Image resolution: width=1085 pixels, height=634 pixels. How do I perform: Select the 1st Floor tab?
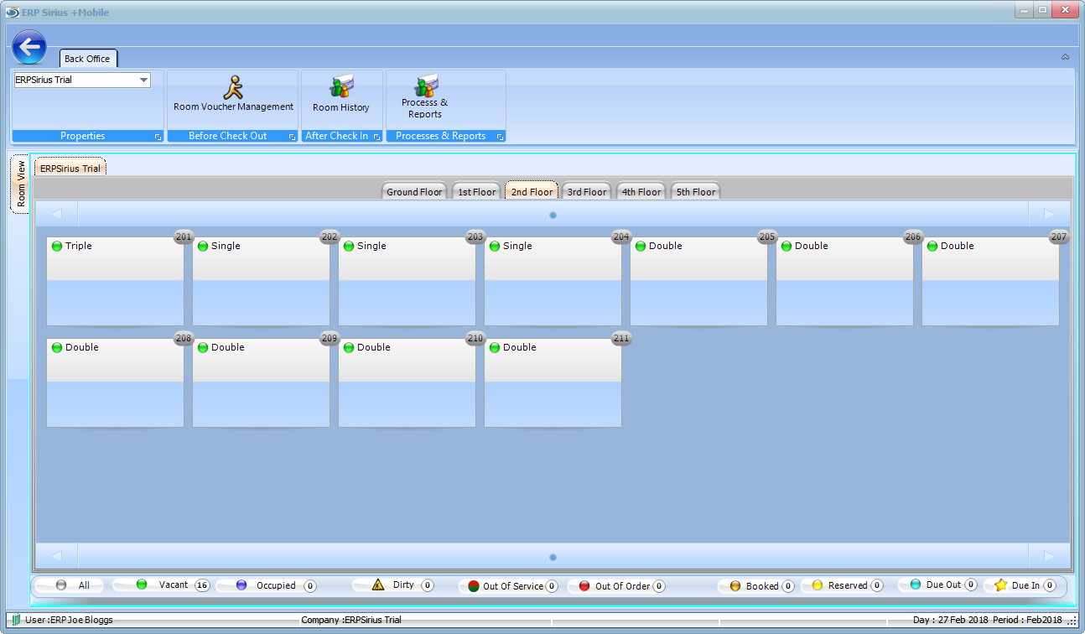pos(476,191)
